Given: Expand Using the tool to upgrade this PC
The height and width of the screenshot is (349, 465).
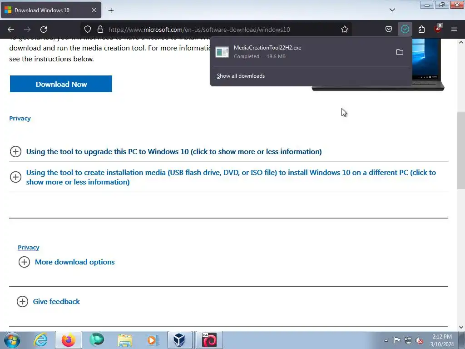Looking at the screenshot, I should pyautogui.click(x=174, y=152).
